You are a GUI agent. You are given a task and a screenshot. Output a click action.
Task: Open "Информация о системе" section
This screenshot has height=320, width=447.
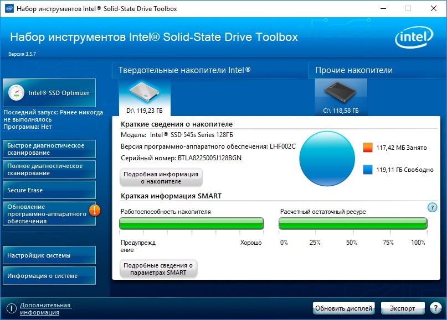(49, 276)
